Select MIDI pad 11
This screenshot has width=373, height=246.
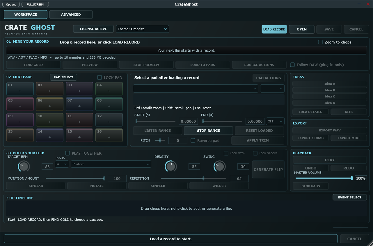[x=79, y=120]
